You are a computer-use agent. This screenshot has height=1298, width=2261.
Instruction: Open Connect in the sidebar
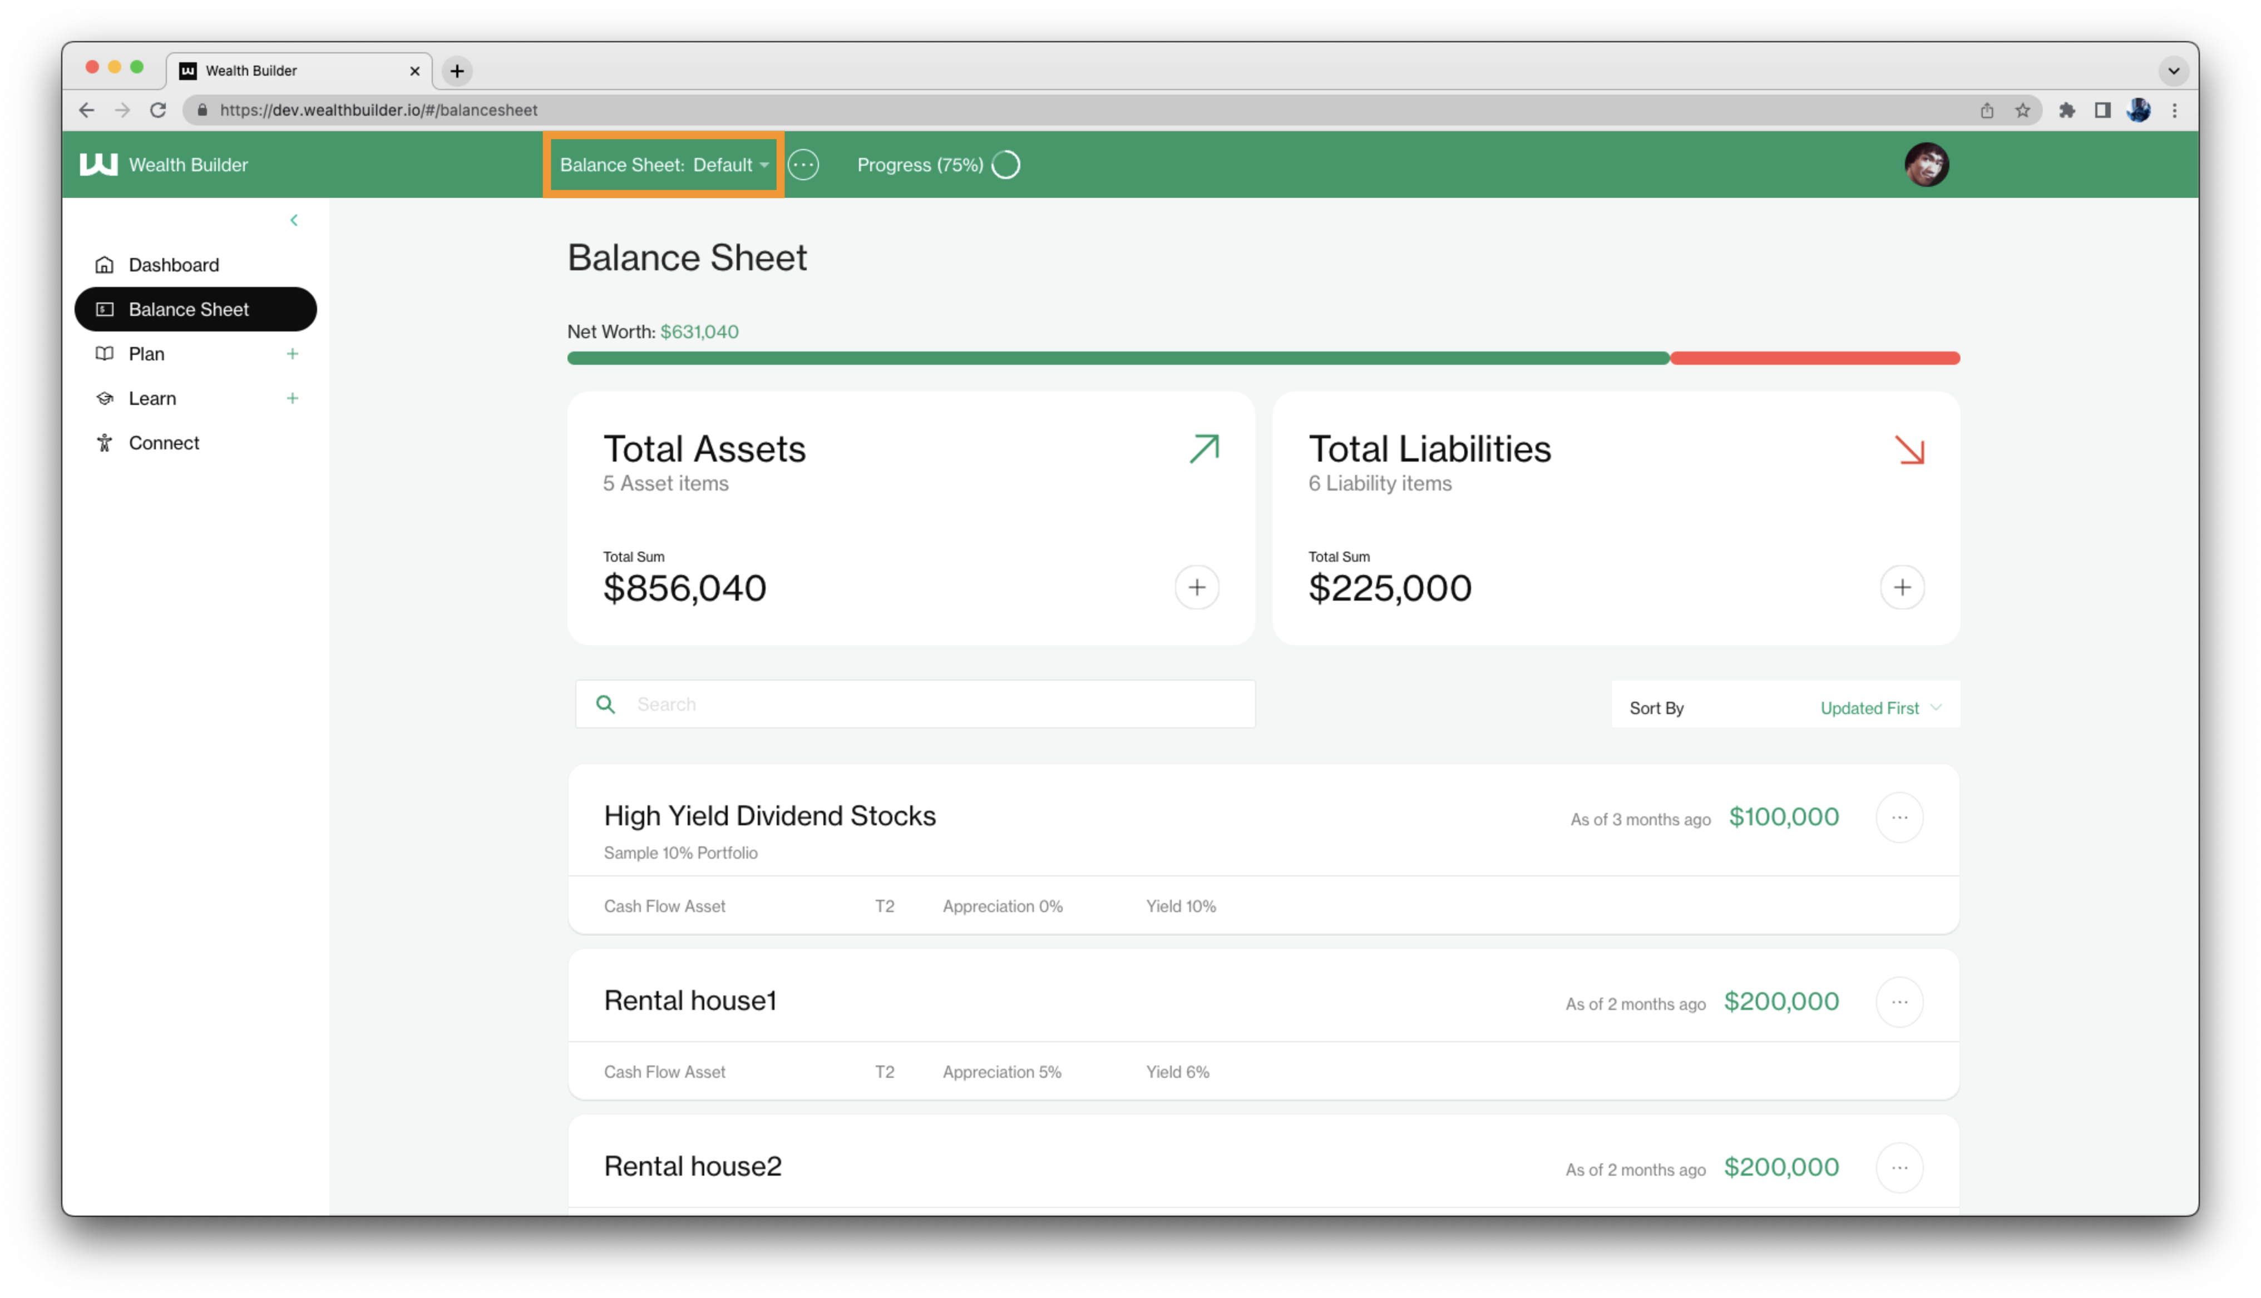click(164, 443)
